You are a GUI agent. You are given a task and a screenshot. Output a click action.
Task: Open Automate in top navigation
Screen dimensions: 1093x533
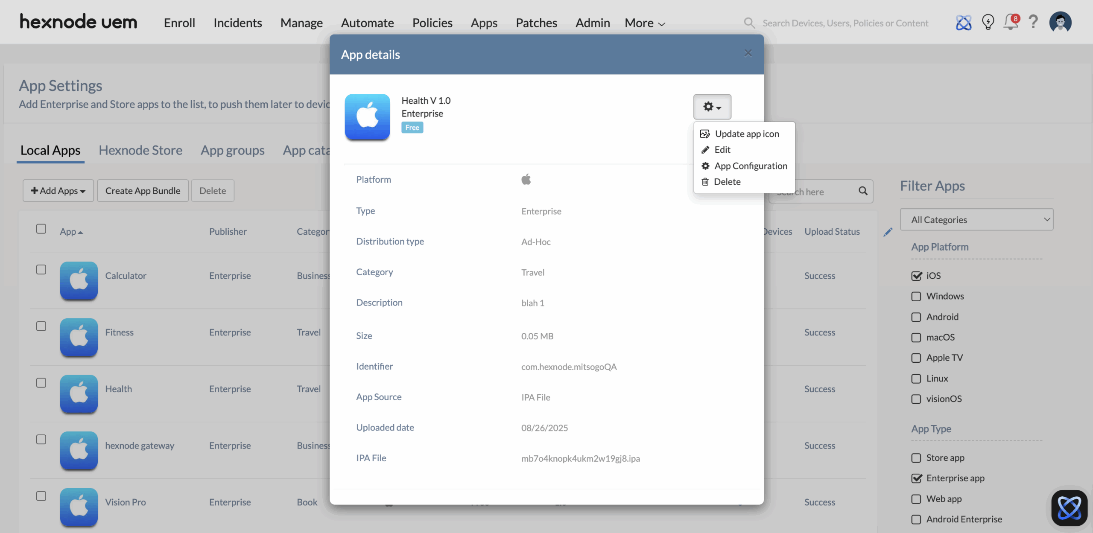point(367,23)
